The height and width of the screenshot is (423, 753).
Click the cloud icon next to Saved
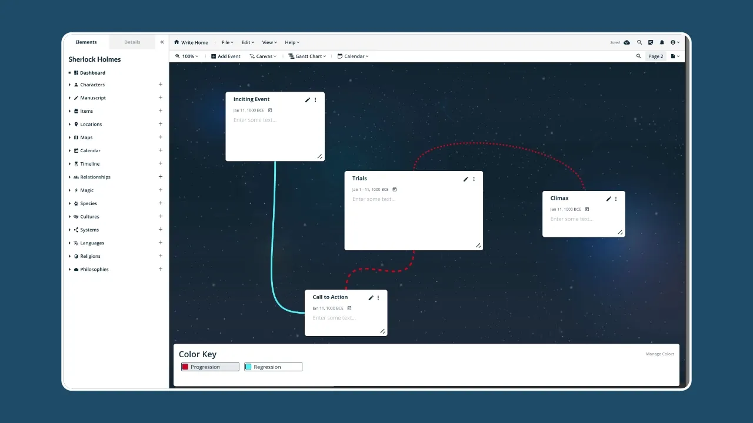click(x=627, y=42)
